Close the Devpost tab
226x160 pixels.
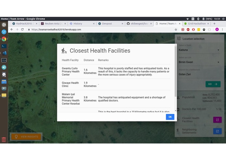122,24
